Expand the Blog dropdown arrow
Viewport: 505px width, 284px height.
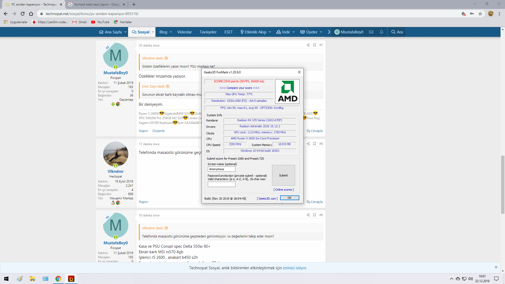pyautogui.click(x=171, y=32)
